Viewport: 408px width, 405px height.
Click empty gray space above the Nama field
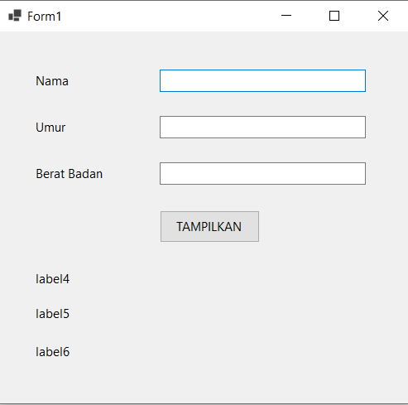pos(262,51)
